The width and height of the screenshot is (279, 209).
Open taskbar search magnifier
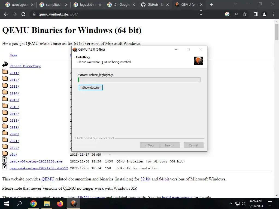pos(20,203)
